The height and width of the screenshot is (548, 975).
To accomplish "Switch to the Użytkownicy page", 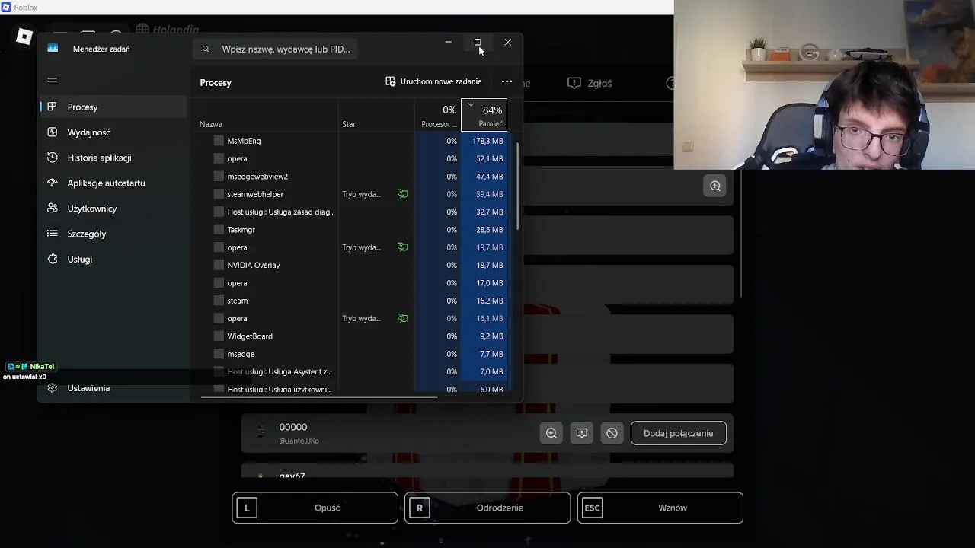I will click(x=113, y=209).
